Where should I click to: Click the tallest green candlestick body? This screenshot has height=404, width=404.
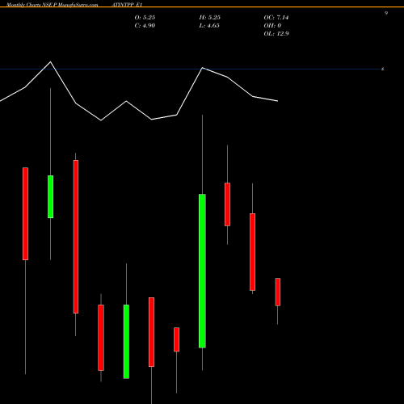tap(202, 271)
